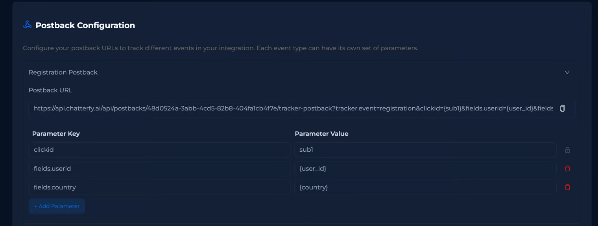The height and width of the screenshot is (226, 598).
Task: Click the {user_id} value field
Action: [425, 169]
